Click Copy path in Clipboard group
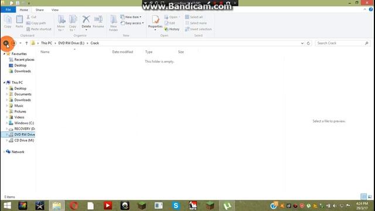The width and height of the screenshot is (375, 211). [36, 23]
